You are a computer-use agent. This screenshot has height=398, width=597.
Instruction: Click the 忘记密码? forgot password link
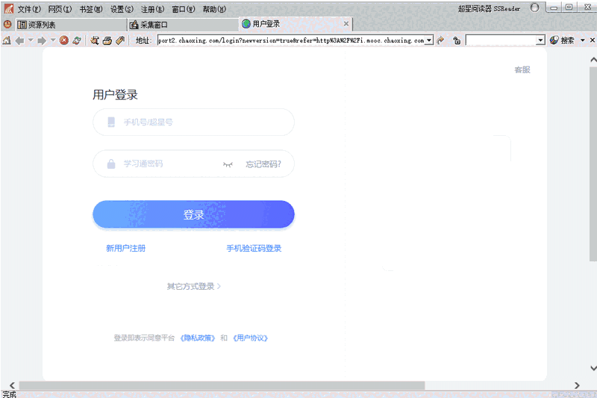(263, 164)
